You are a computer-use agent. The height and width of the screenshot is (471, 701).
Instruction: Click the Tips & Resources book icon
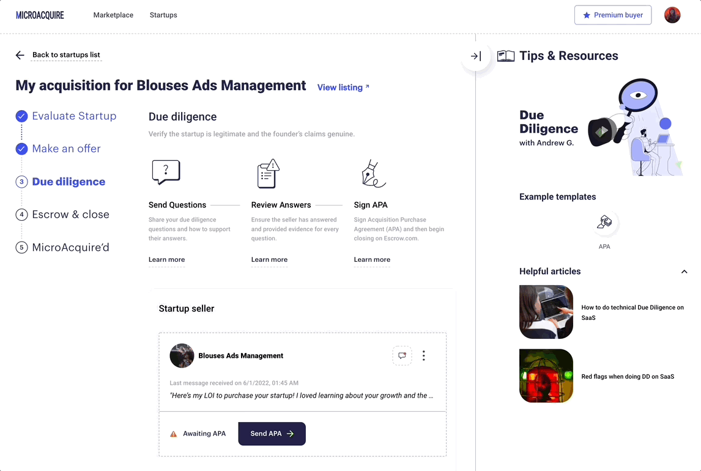pyautogui.click(x=506, y=56)
